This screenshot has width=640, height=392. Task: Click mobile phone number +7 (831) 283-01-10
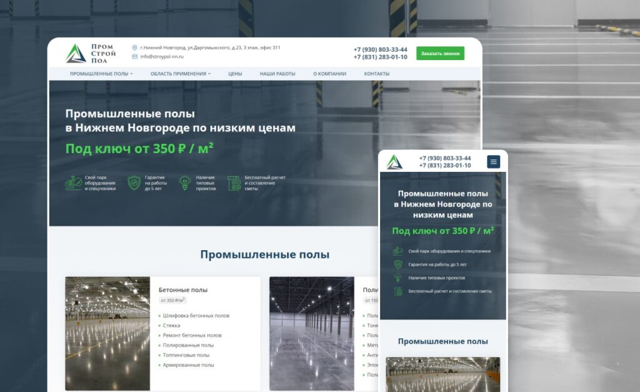pos(445,166)
